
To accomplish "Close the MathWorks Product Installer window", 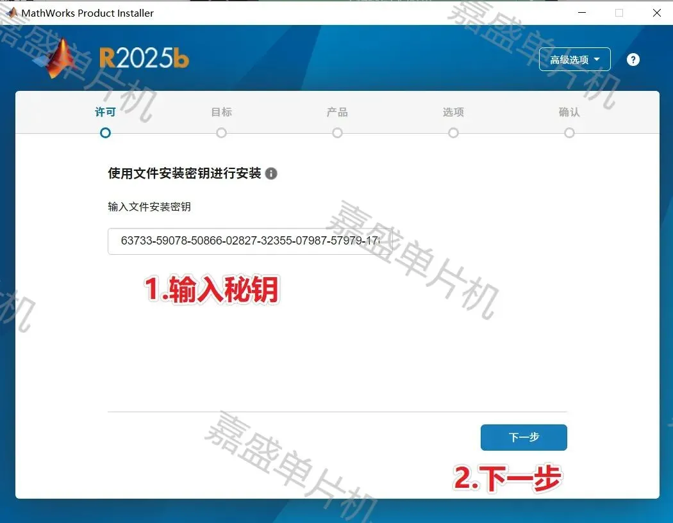I will point(657,13).
